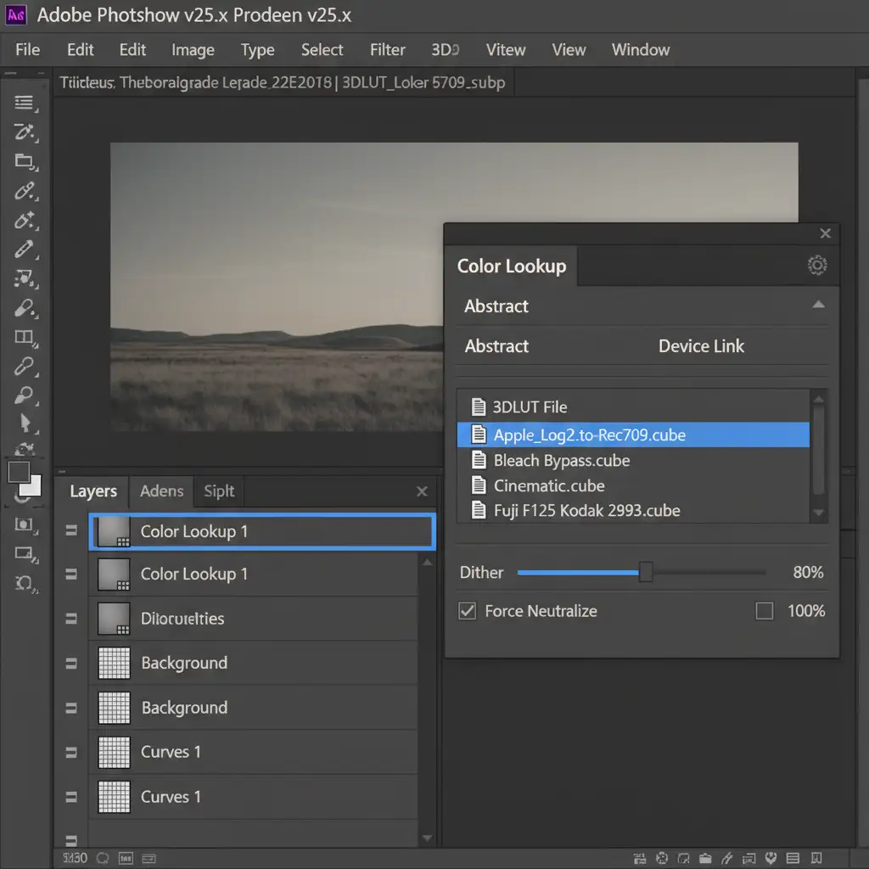Collapse the Abstract section arrow
Image resolution: width=869 pixels, height=869 pixels.
click(x=817, y=306)
